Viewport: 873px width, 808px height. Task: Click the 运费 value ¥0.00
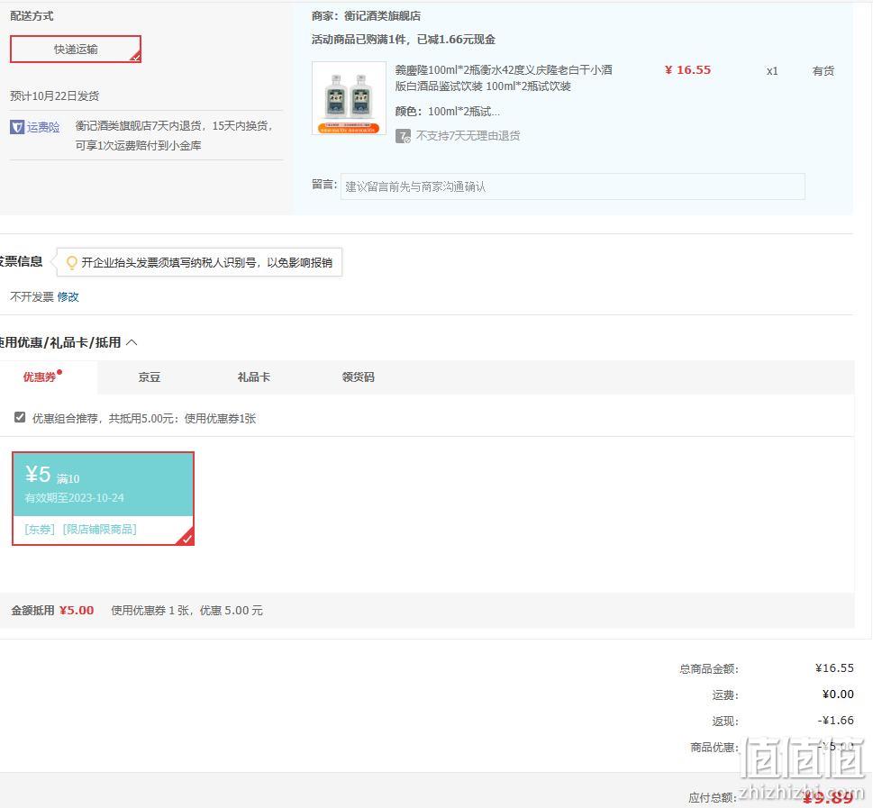click(x=838, y=694)
